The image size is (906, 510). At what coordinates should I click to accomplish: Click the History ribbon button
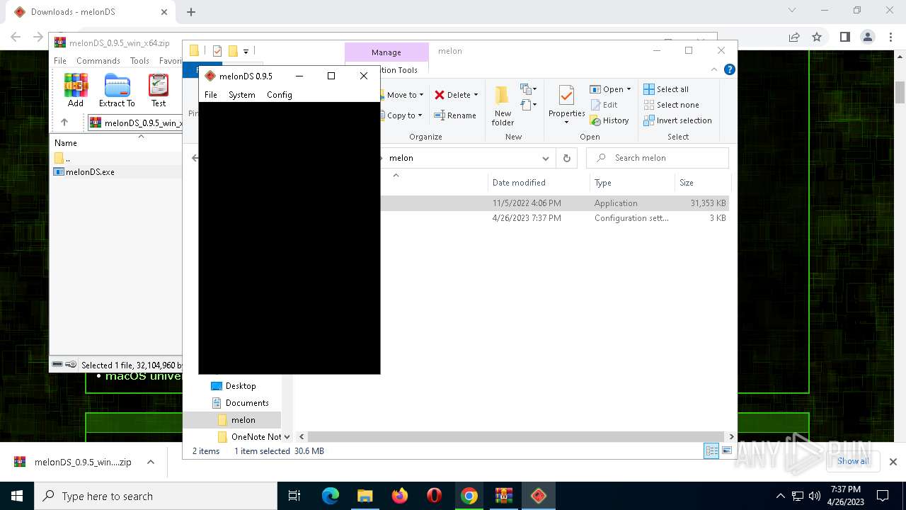coord(609,120)
